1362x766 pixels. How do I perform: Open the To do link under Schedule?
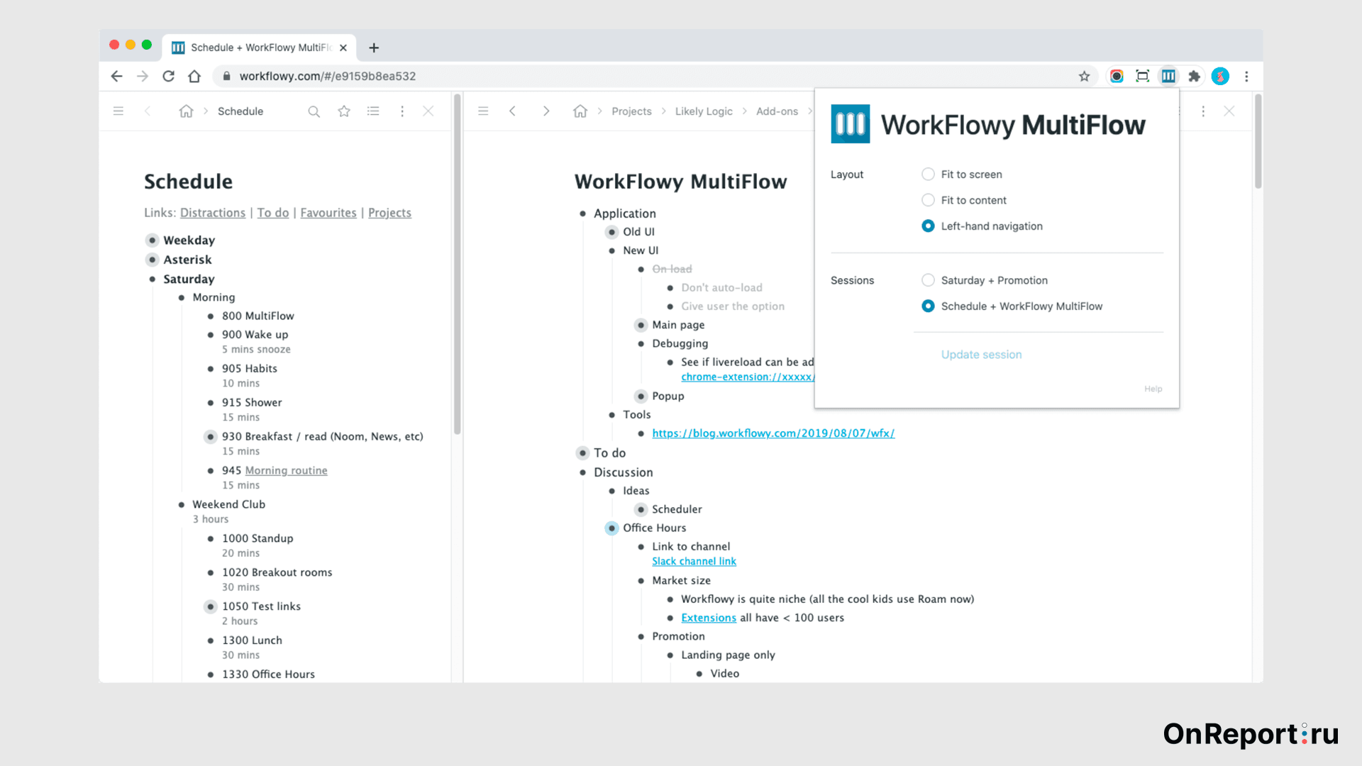click(273, 213)
